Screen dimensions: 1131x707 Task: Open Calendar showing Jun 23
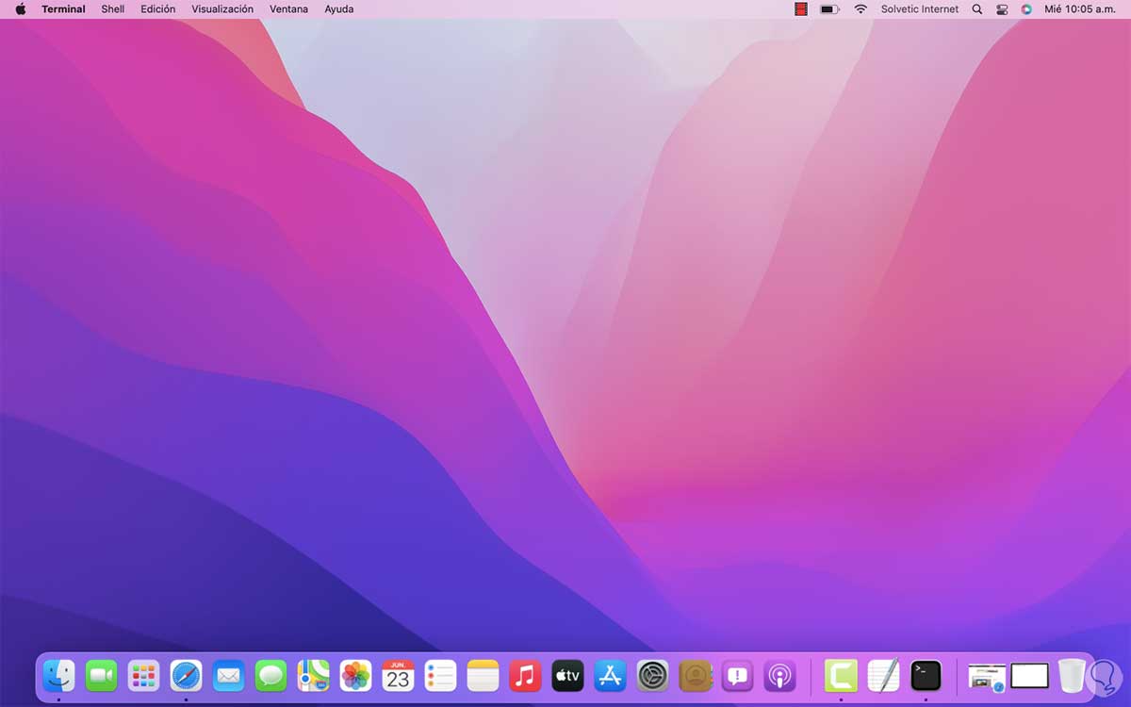[x=398, y=676]
